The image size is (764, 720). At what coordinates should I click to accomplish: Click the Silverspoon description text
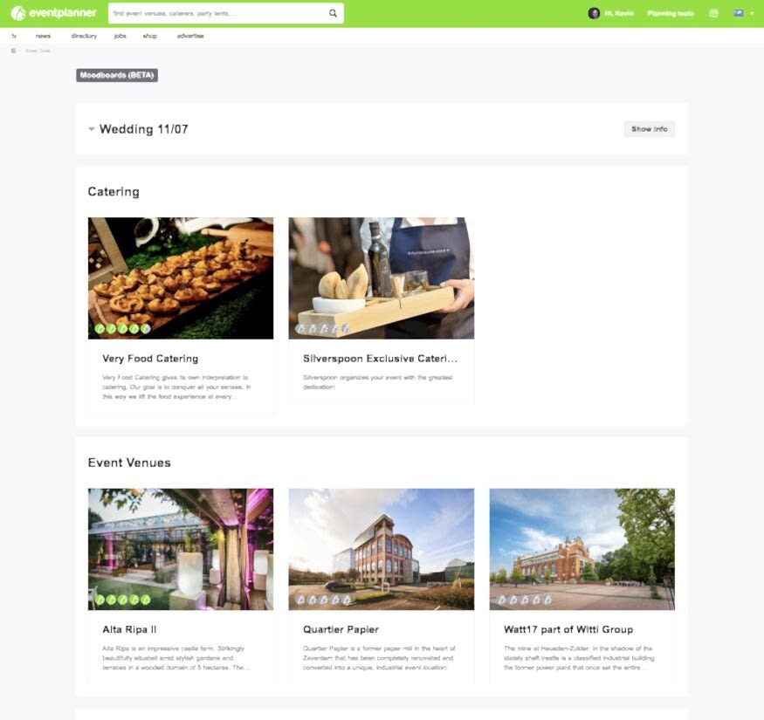tap(377, 382)
